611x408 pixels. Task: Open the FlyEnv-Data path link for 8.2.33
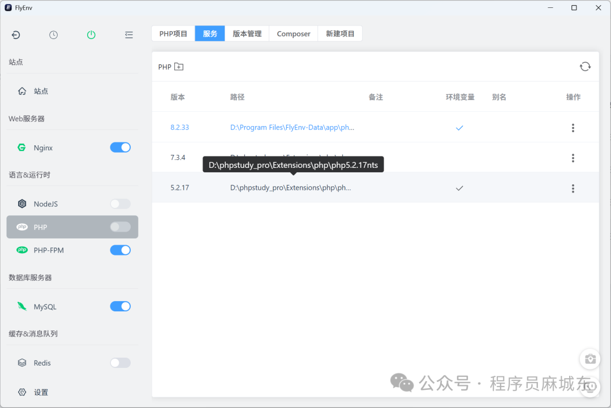tap(292, 127)
